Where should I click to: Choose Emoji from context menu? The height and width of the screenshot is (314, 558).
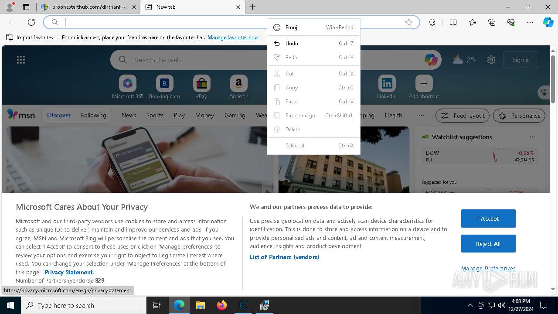click(x=313, y=27)
